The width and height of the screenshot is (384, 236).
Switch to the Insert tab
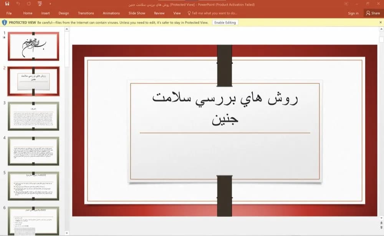pyautogui.click(x=45, y=13)
